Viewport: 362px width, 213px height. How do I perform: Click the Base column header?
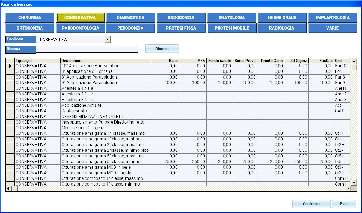[165, 61]
